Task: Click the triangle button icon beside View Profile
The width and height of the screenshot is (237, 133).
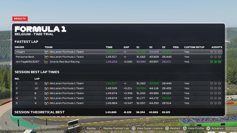Action: 185,128
